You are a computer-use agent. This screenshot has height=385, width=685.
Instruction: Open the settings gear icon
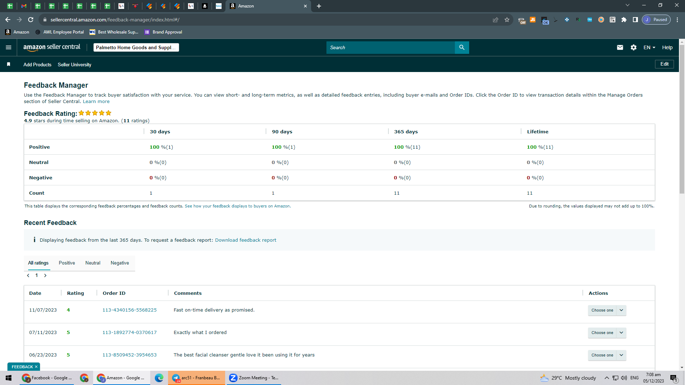634,47
